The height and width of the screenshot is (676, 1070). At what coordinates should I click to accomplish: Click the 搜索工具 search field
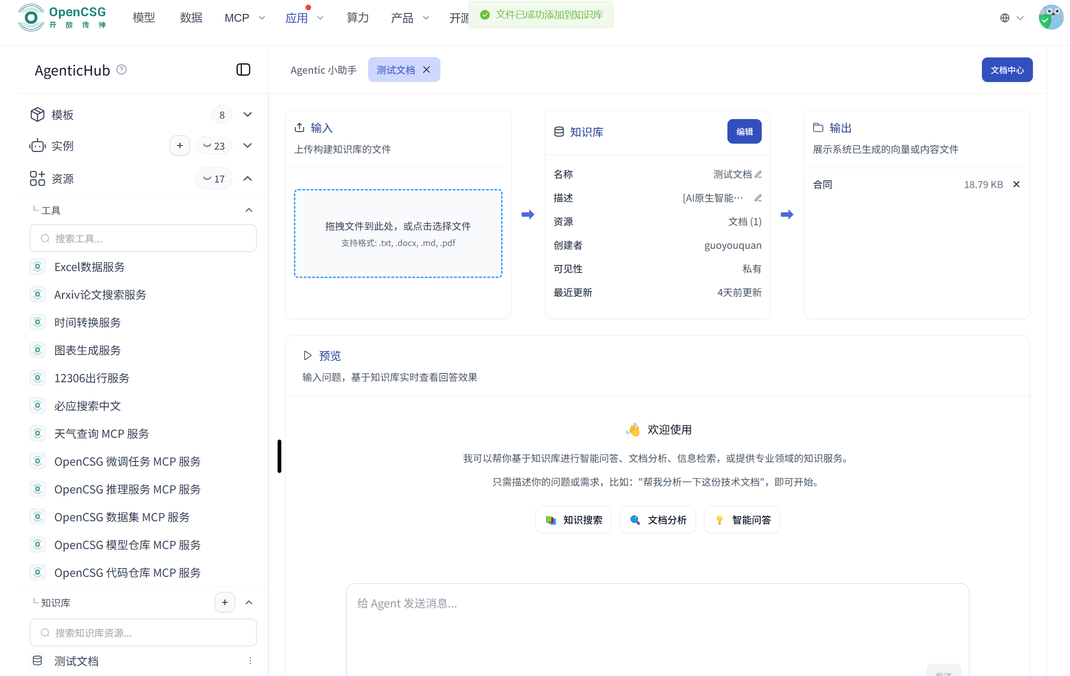143,238
